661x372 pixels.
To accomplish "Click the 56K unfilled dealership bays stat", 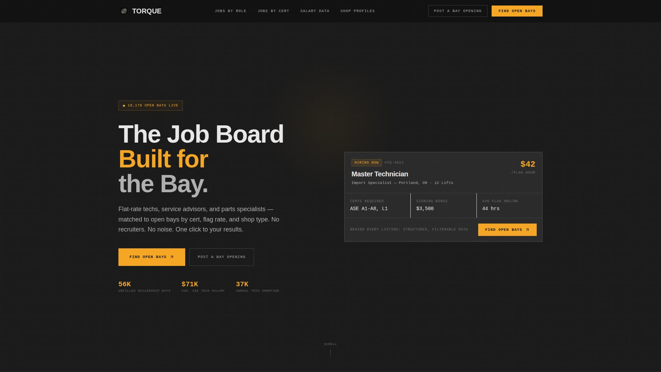I will (144, 287).
